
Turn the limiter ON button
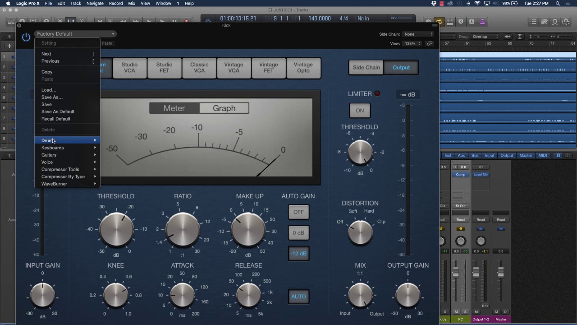[360, 111]
